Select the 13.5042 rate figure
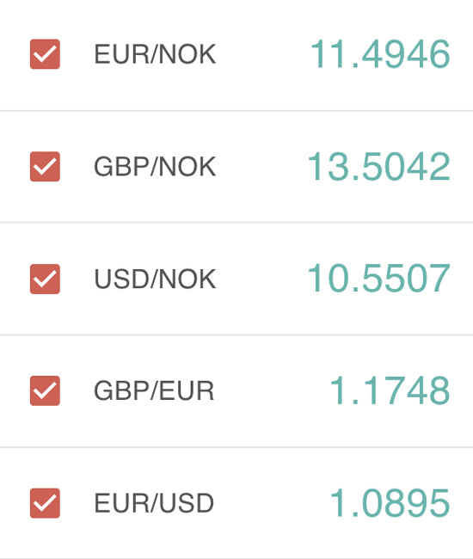This screenshot has width=473, height=559. click(x=379, y=167)
